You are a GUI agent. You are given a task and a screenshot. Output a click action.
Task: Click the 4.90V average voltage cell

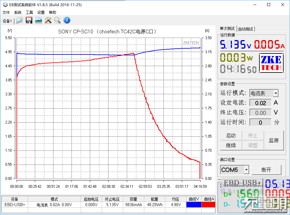(176, 205)
